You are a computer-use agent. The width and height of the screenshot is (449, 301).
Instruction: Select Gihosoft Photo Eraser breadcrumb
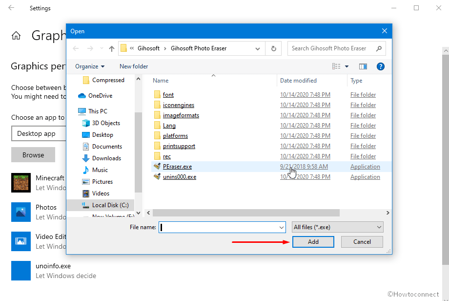tap(199, 48)
